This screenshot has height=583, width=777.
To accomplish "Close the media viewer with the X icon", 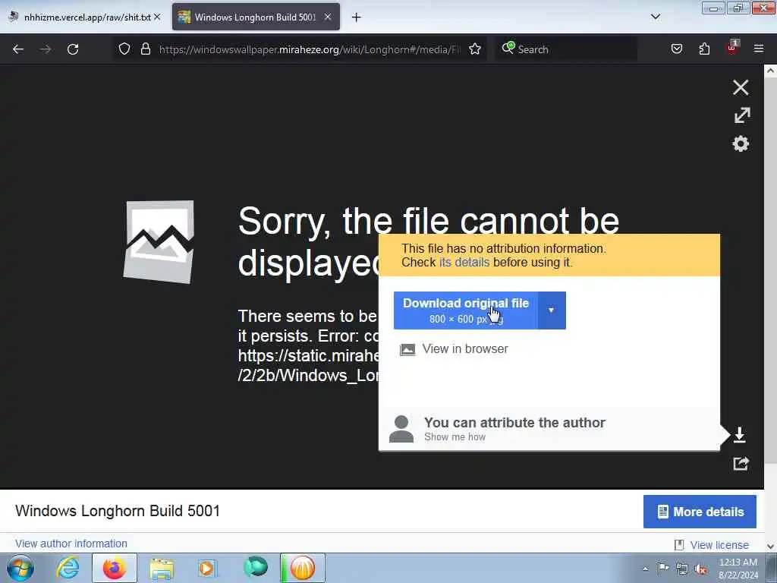I will coord(741,87).
